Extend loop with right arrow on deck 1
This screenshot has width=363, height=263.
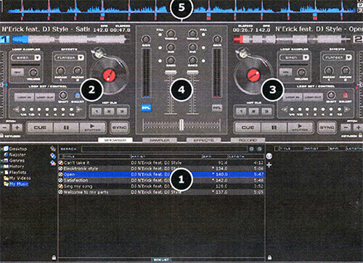(79, 109)
